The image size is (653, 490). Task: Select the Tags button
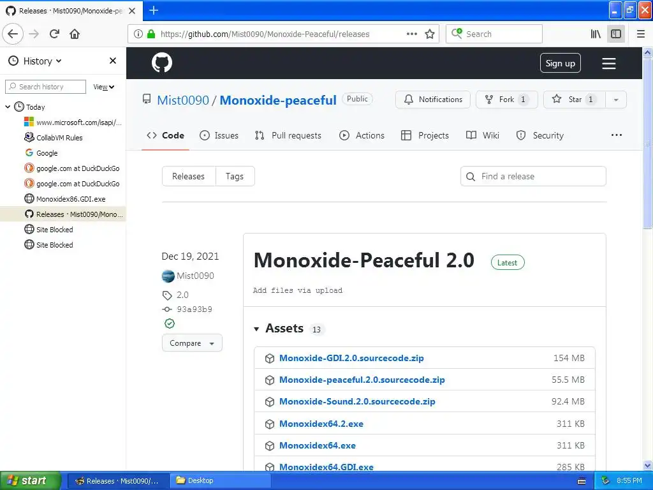(235, 176)
